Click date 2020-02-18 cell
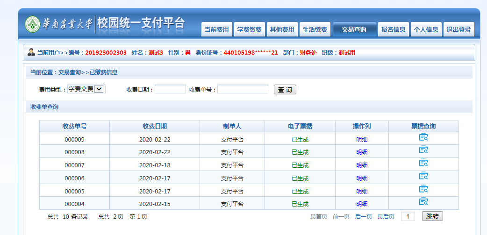Viewport: 487px width, 235px height. point(155,165)
